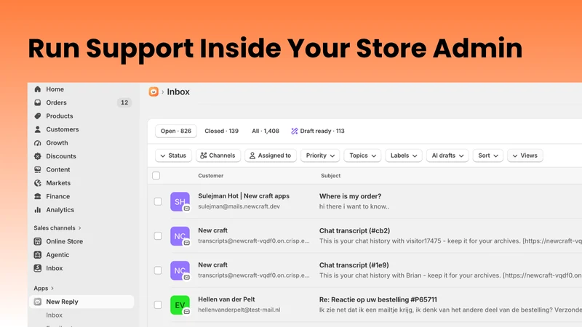Click the orange app icon beside Inbox title
This screenshot has height=327, width=582.
(x=154, y=92)
